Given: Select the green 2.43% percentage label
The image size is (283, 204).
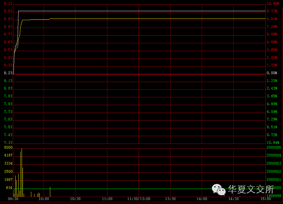Looking at the screenshot, I should [272, 88].
